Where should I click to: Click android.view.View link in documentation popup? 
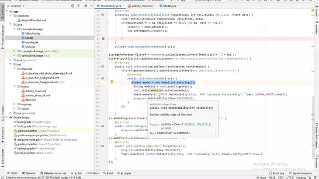point(163,104)
